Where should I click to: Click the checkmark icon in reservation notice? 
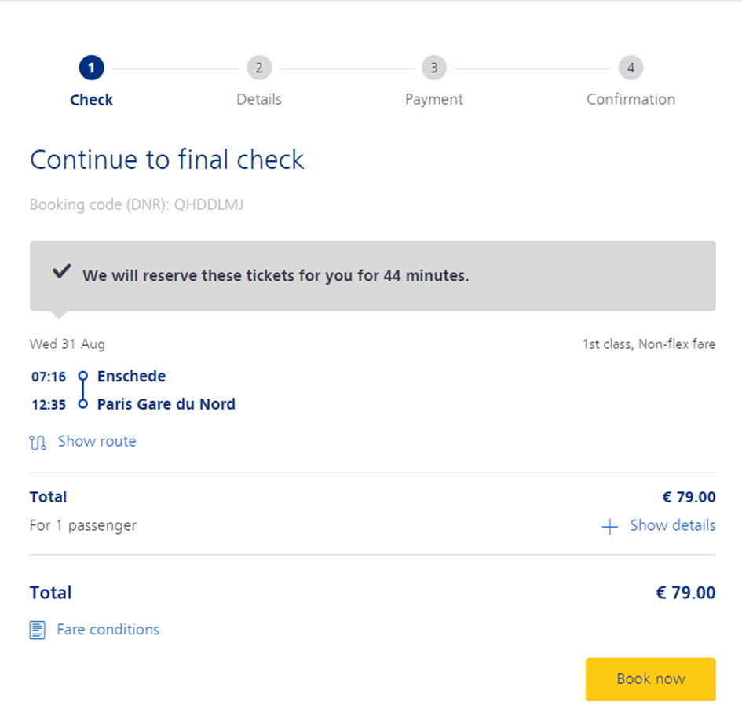click(61, 271)
